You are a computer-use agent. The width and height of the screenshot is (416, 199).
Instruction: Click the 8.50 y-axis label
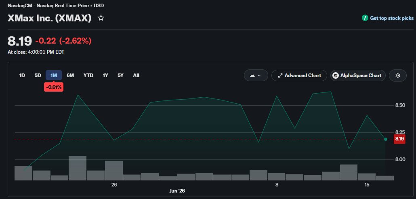click(x=400, y=105)
